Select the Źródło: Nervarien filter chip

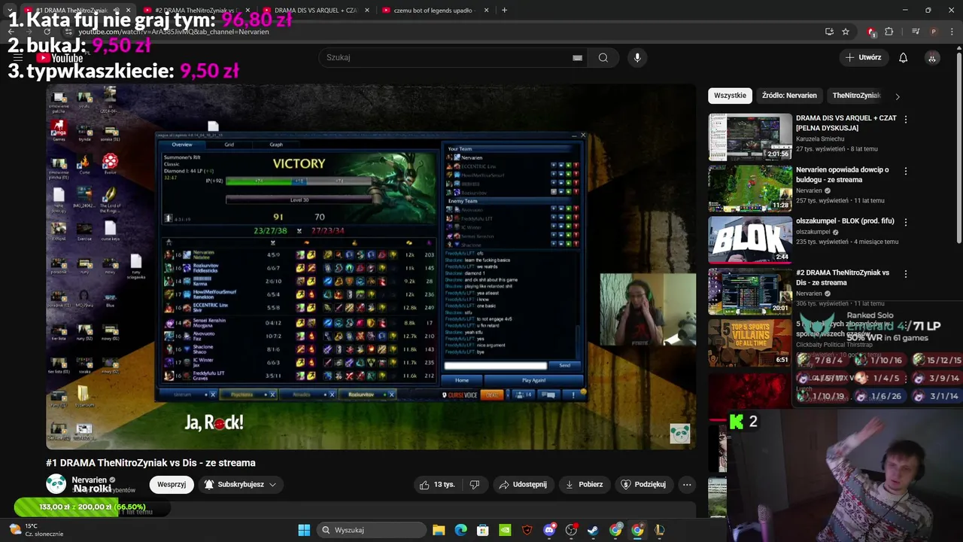coord(789,96)
